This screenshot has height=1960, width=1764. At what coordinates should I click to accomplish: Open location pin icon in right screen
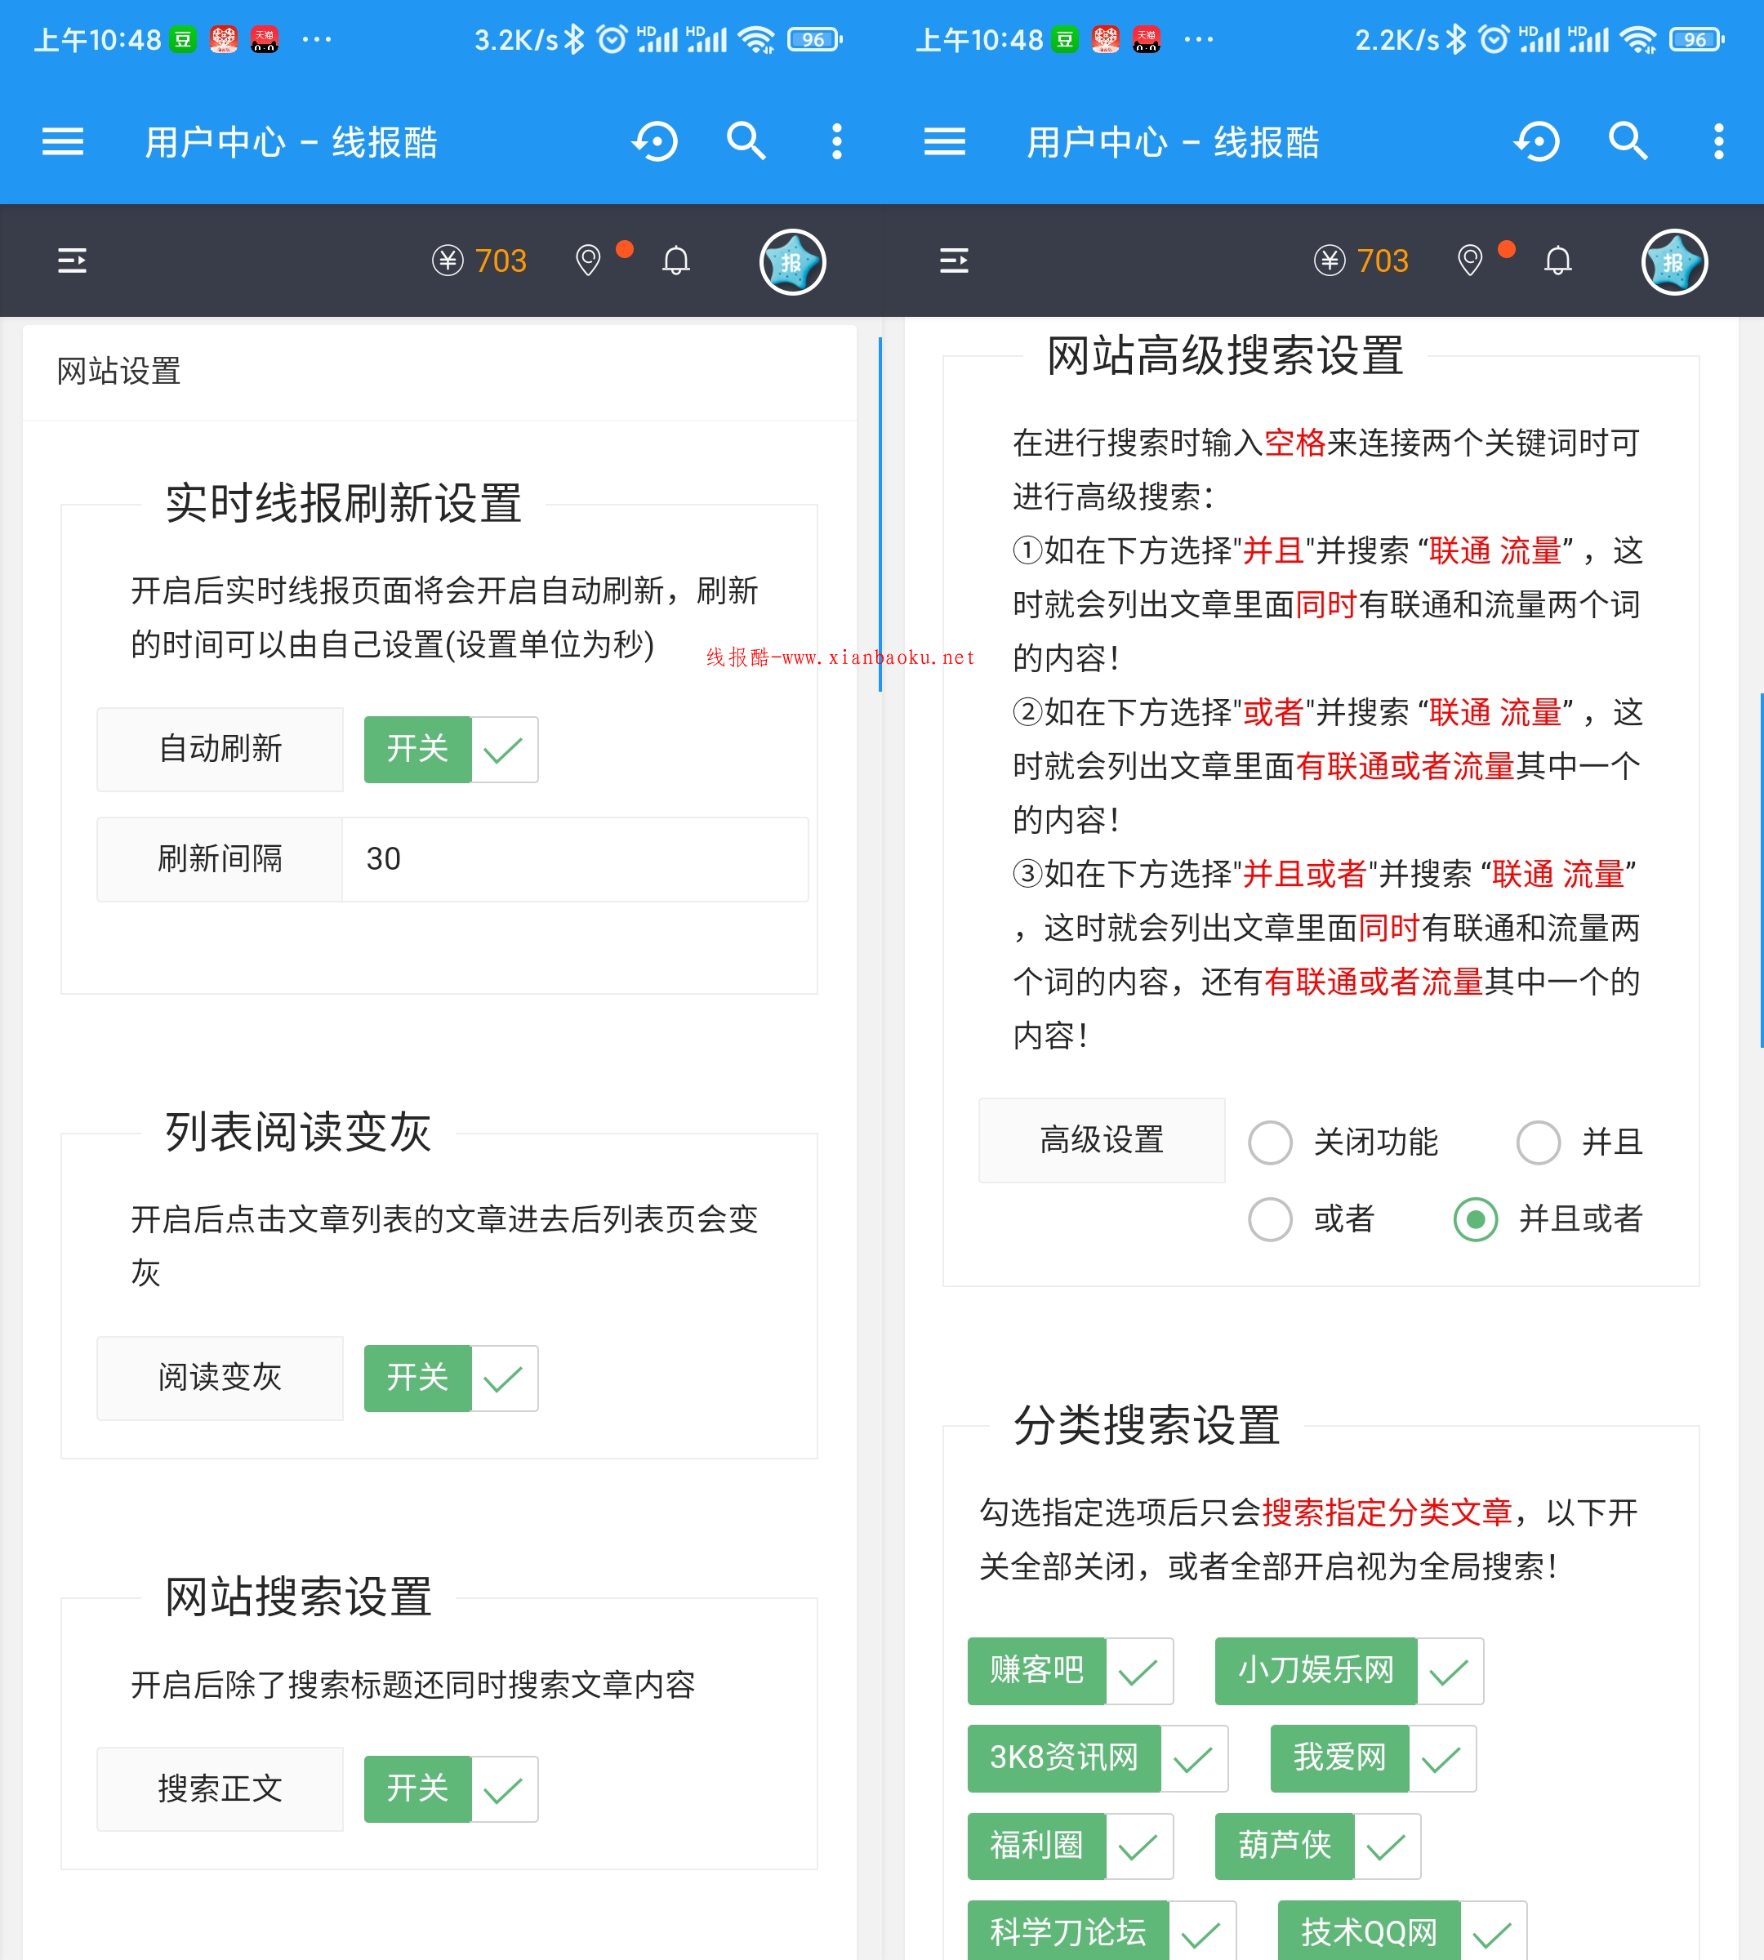coord(1470,261)
